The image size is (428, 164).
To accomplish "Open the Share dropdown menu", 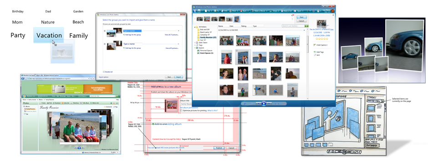I will (274, 11).
